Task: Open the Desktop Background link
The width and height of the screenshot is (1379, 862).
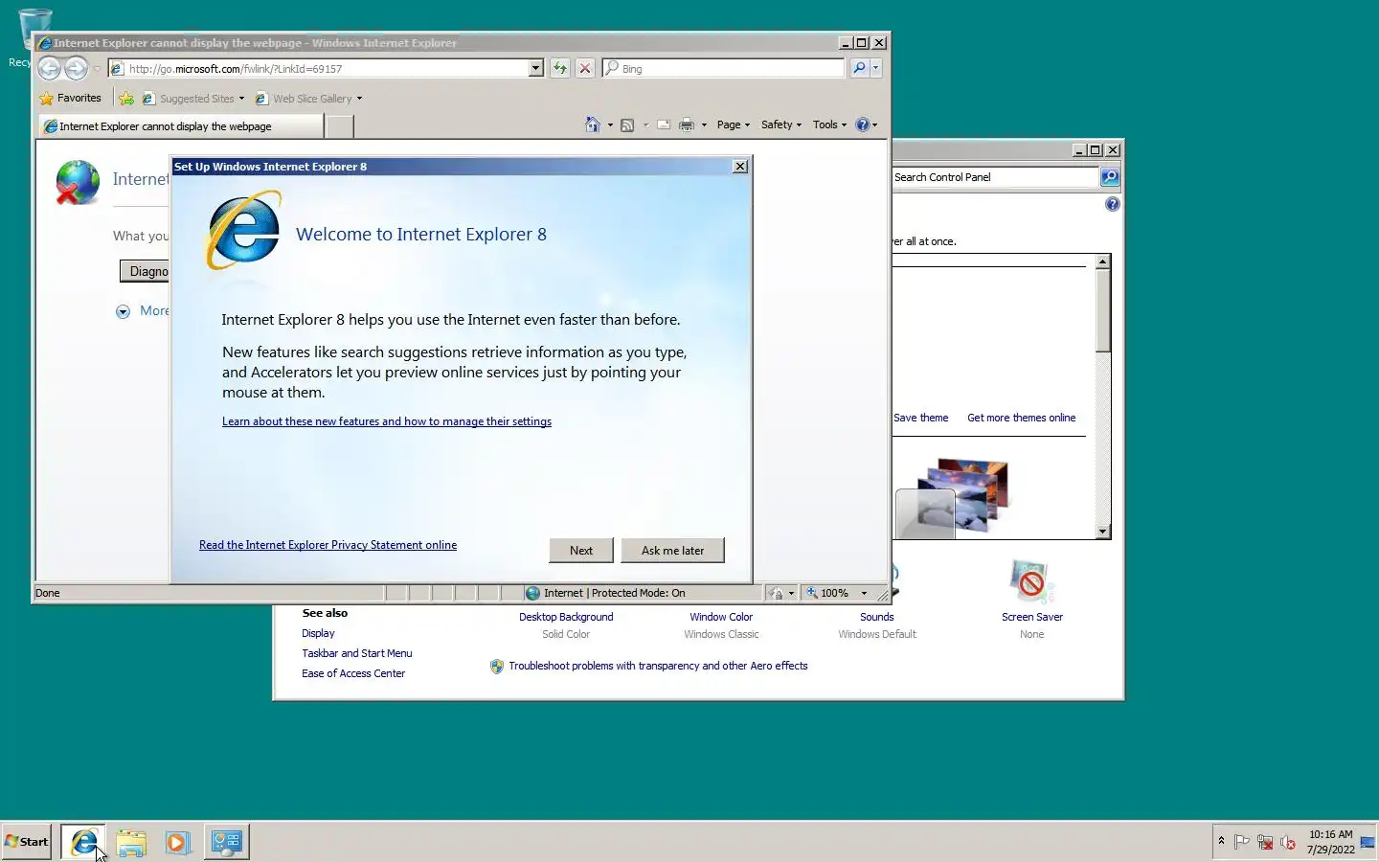Action: point(566,617)
